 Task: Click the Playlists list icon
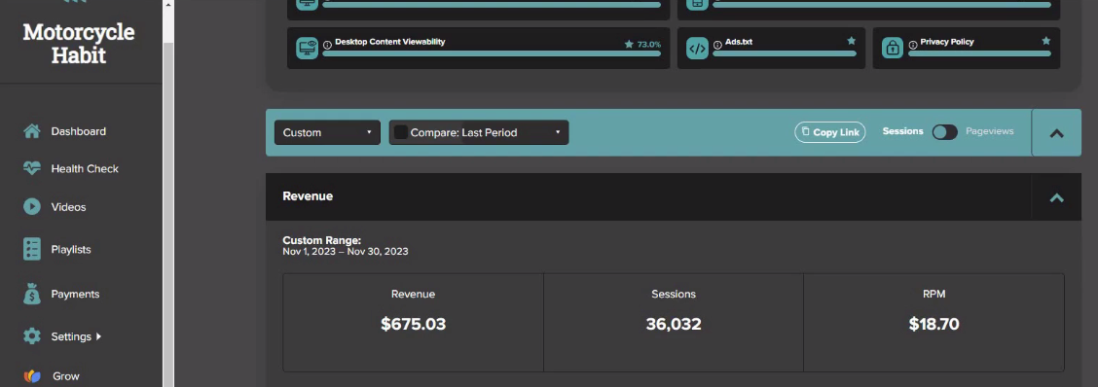click(x=31, y=249)
